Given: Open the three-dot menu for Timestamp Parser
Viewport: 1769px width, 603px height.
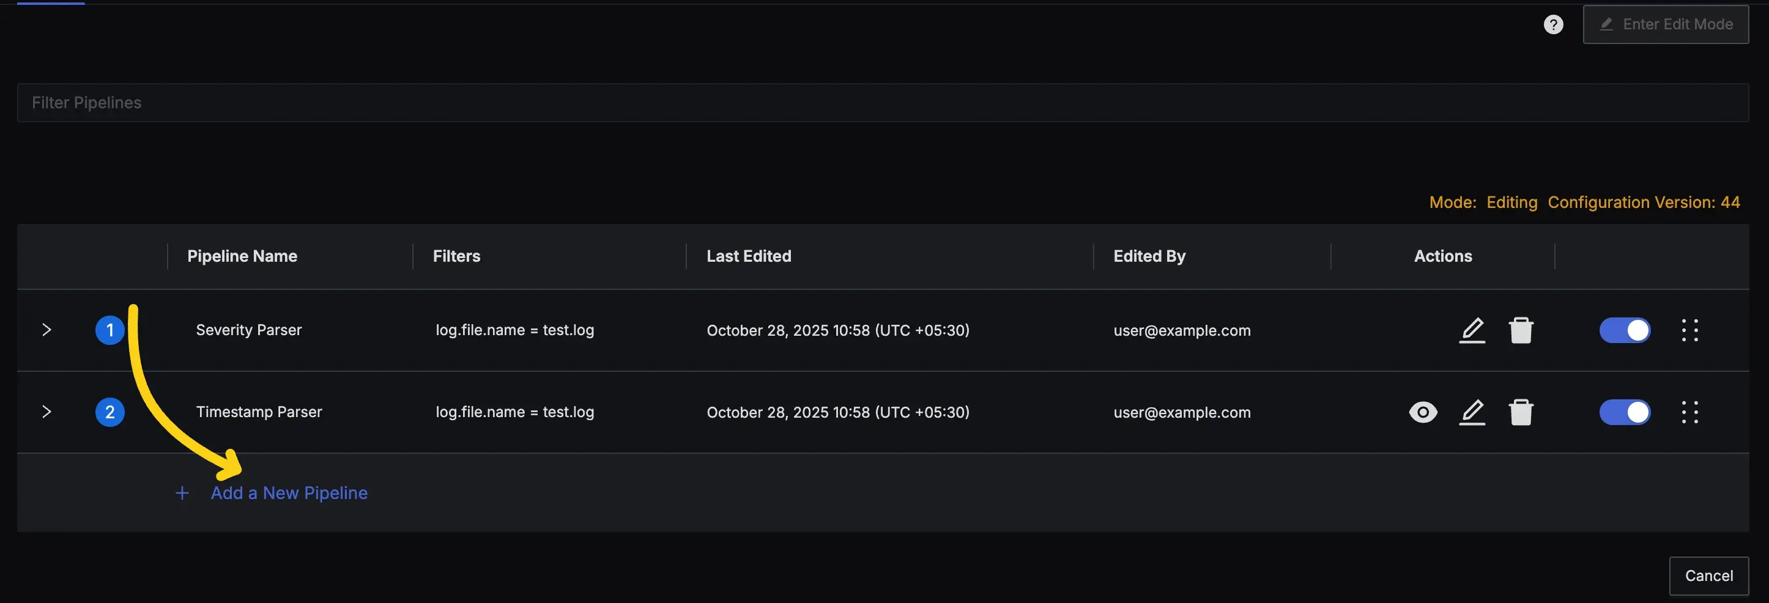Looking at the screenshot, I should (1691, 412).
